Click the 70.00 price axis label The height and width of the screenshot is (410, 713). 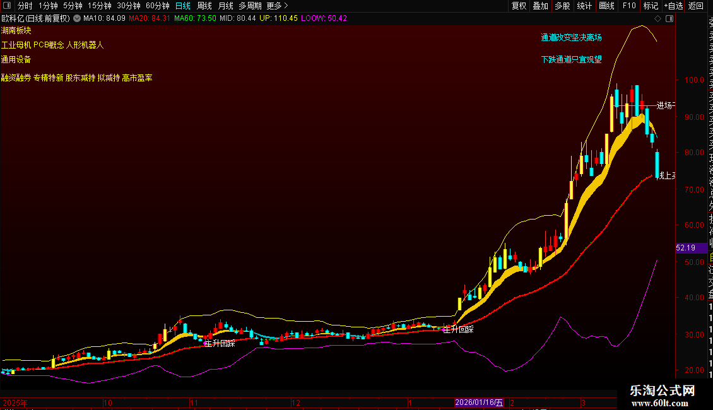pos(694,189)
